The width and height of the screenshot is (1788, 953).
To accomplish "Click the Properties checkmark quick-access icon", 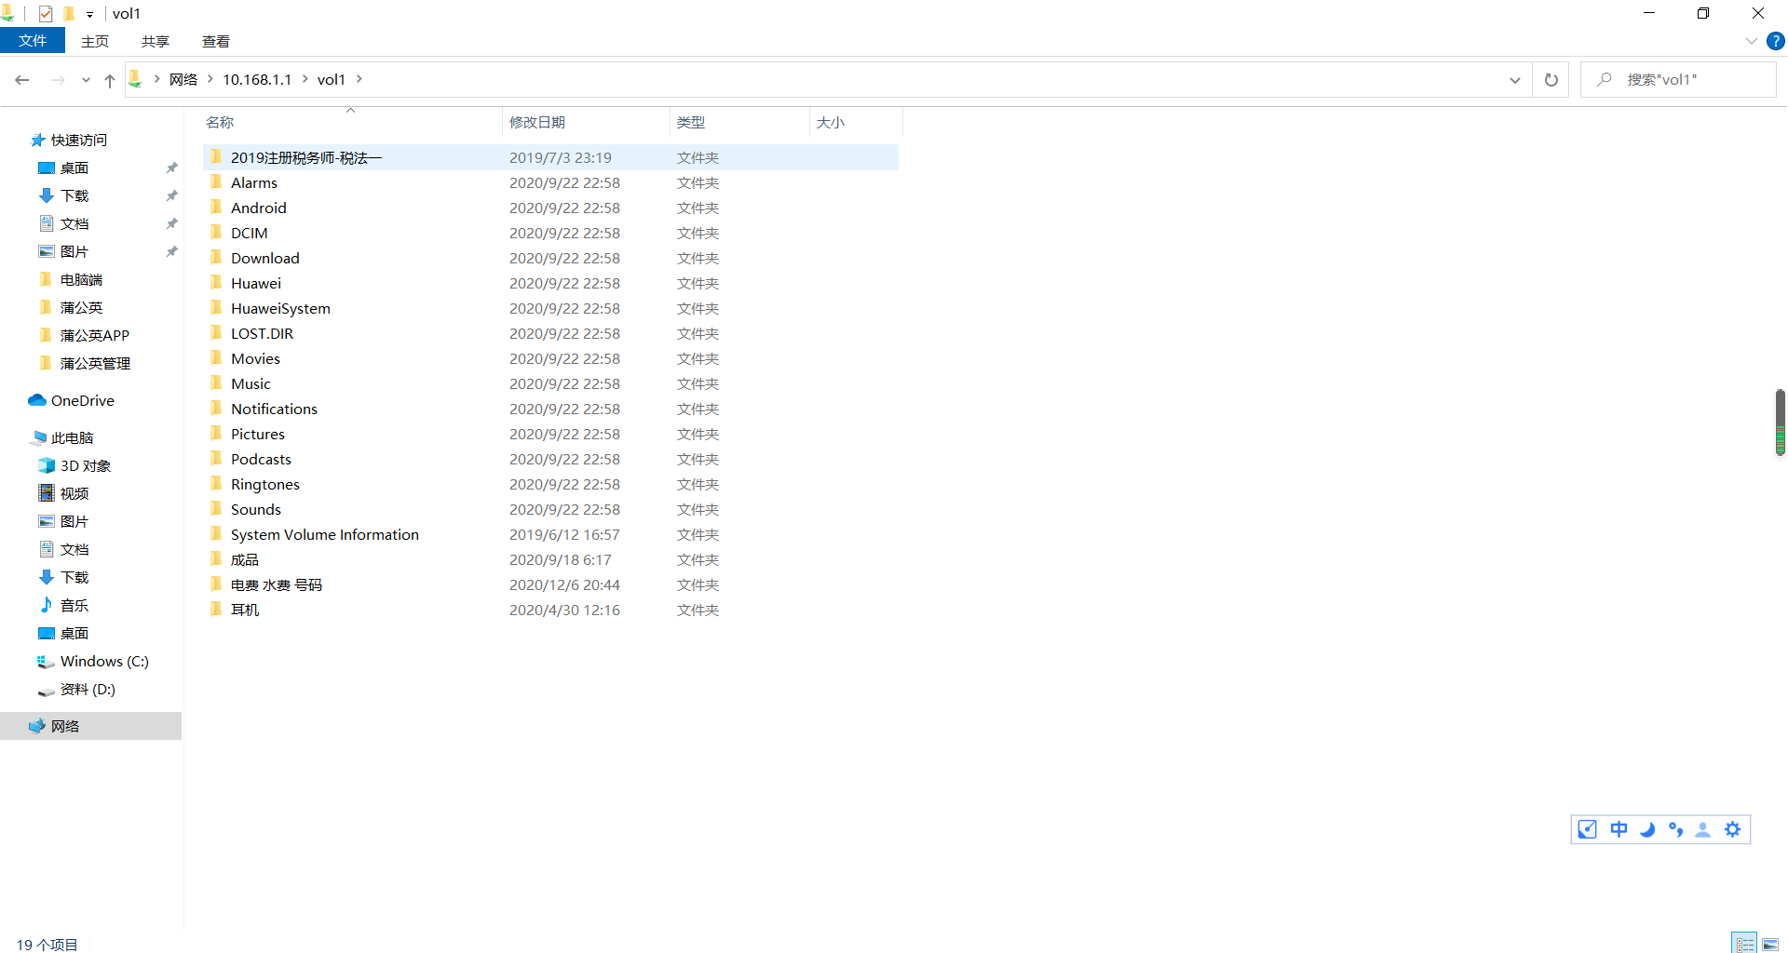I will 46,13.
